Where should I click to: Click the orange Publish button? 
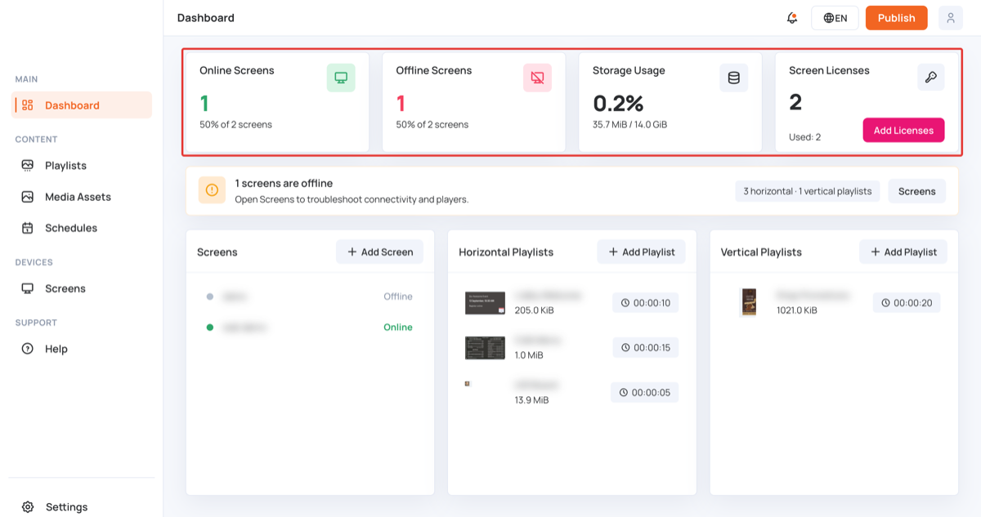[x=896, y=18]
